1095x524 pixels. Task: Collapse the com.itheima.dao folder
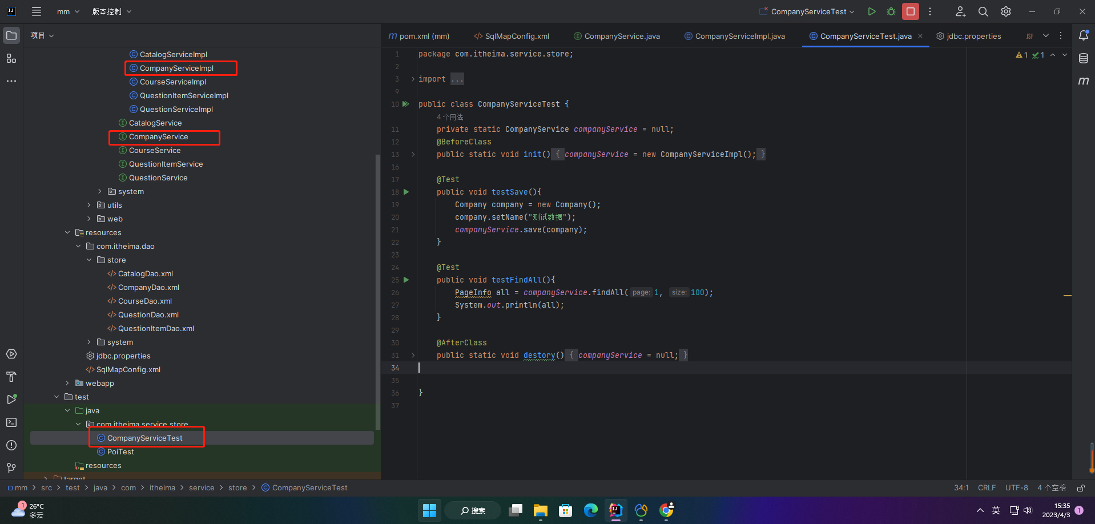click(x=78, y=247)
